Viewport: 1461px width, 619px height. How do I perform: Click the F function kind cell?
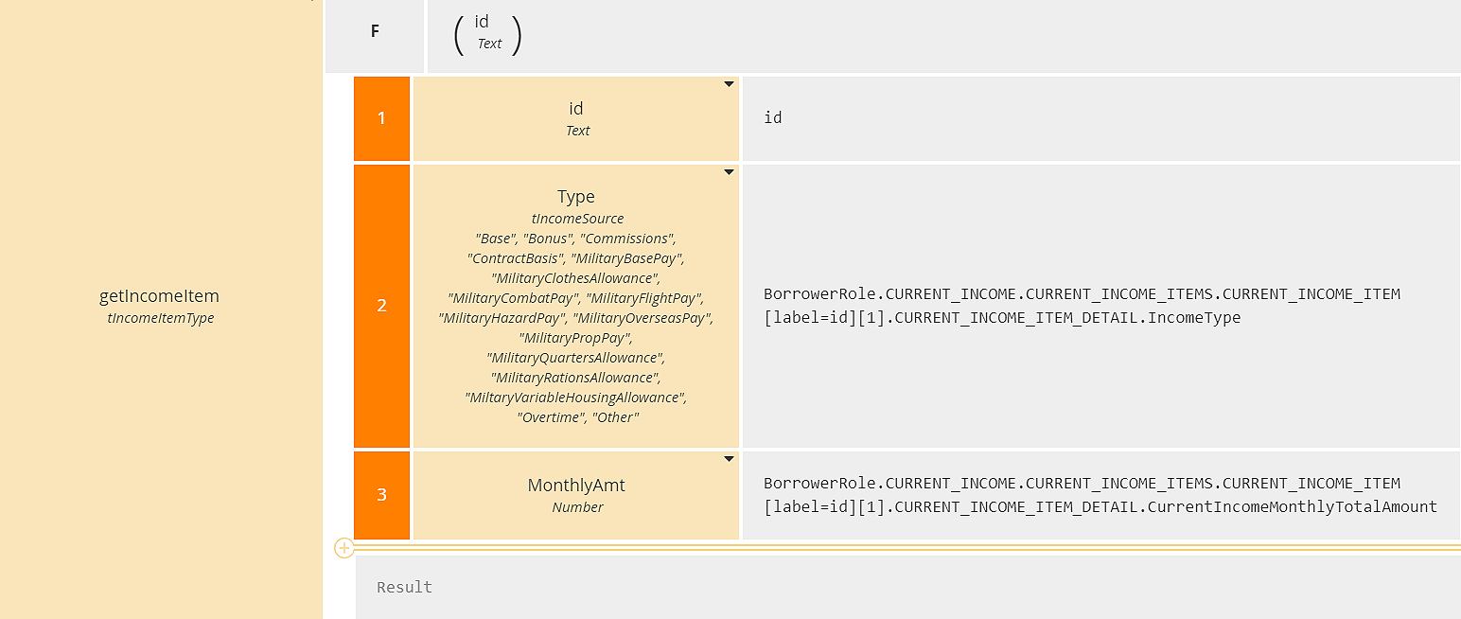pos(375,31)
